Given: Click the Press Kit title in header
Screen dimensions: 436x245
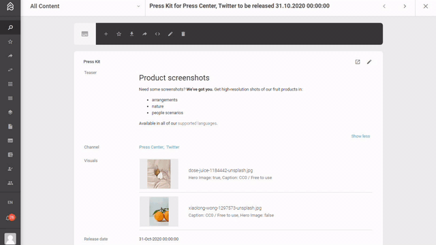Looking at the screenshot, I should tap(239, 6).
